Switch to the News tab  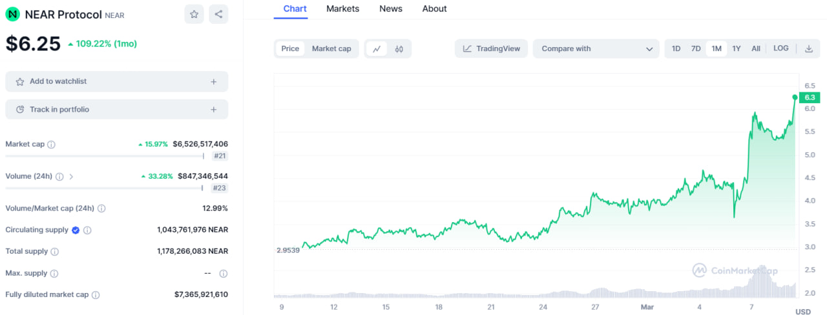[x=391, y=9]
